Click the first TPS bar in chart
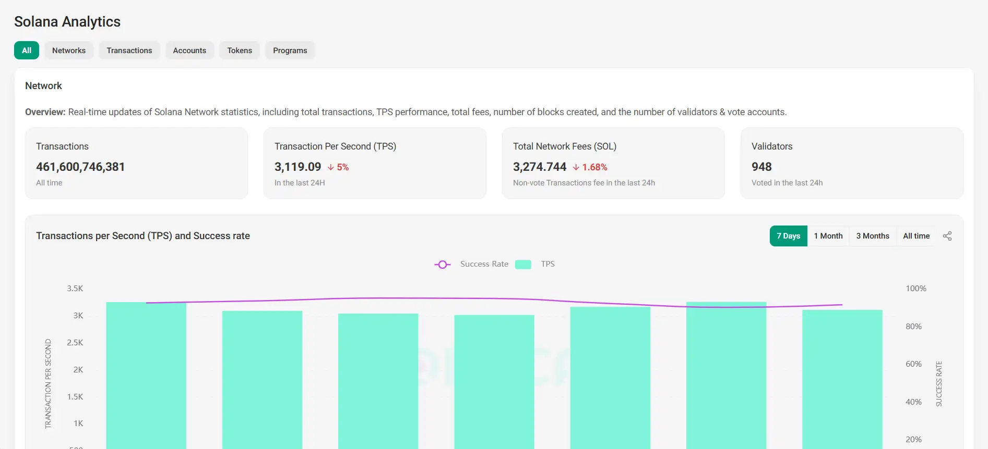 pyautogui.click(x=146, y=375)
